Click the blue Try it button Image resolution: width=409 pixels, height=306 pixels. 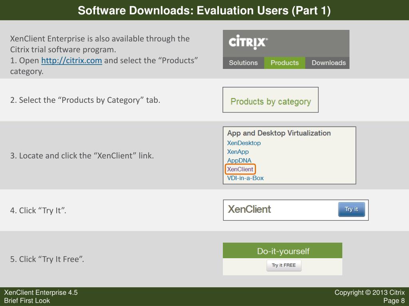coord(351,209)
